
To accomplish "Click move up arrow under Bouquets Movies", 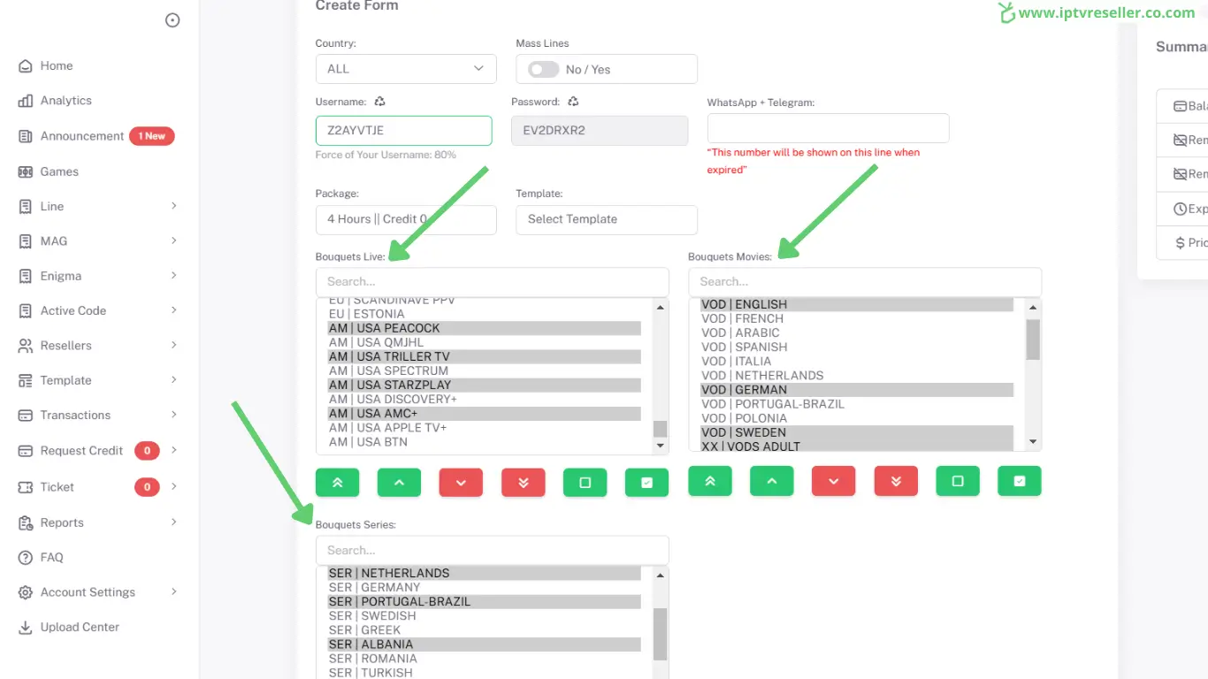I will click(x=772, y=481).
